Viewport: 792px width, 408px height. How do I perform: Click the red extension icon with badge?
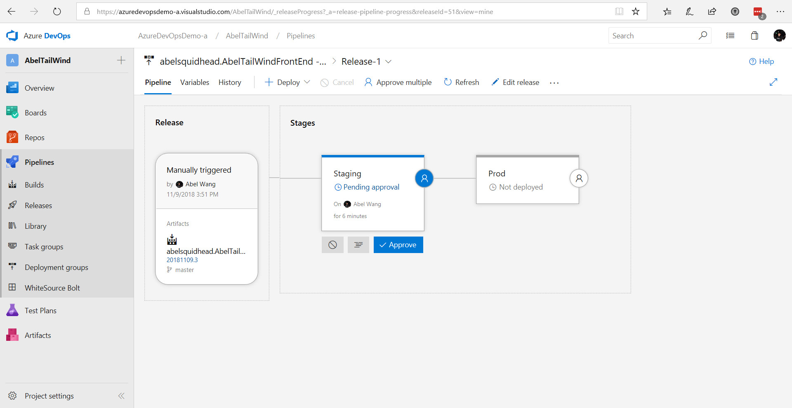tap(759, 12)
